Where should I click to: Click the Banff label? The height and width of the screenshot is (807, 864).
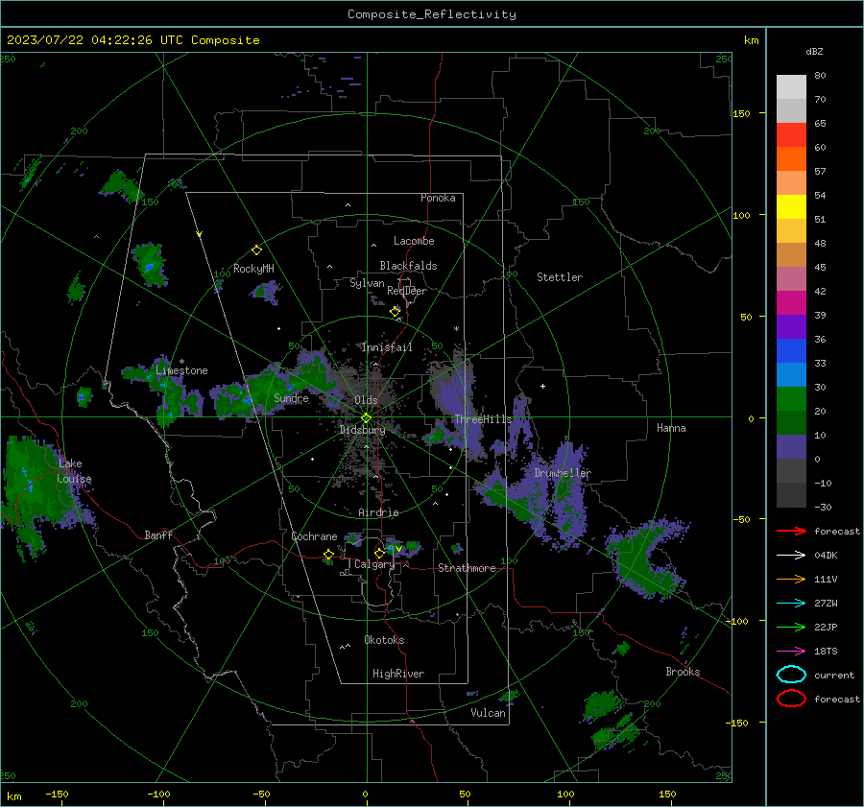tap(158, 534)
